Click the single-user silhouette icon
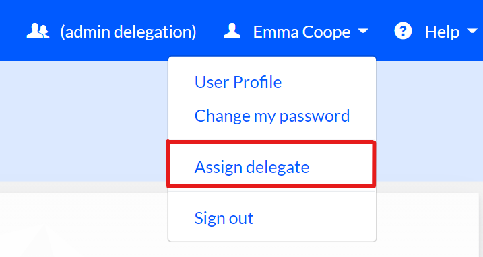Screen dimensions: 483x257 click(x=232, y=31)
